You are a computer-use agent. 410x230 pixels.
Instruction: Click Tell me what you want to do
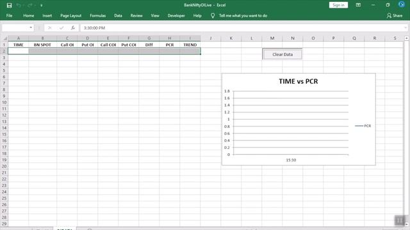click(x=243, y=15)
